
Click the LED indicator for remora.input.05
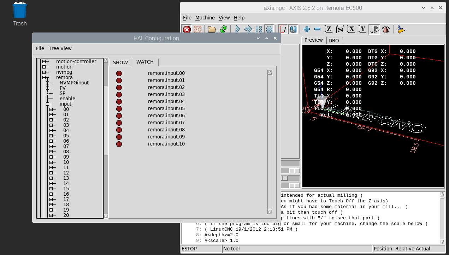(x=119, y=109)
